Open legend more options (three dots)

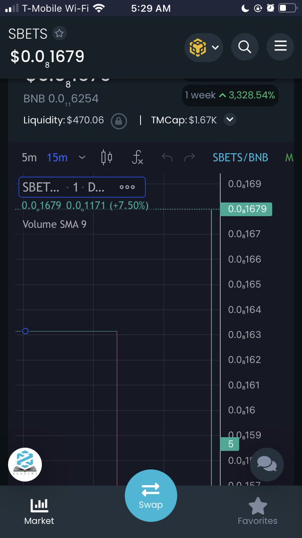click(x=127, y=187)
